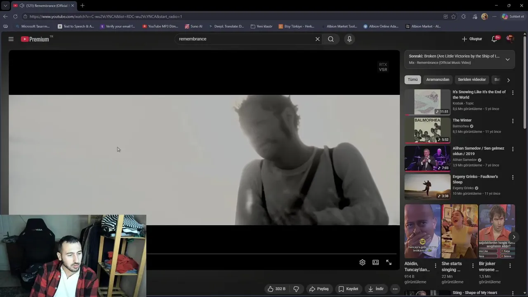Viewport: 528px width, 297px height.
Task: Download video with İndir button
Action: (x=376, y=289)
